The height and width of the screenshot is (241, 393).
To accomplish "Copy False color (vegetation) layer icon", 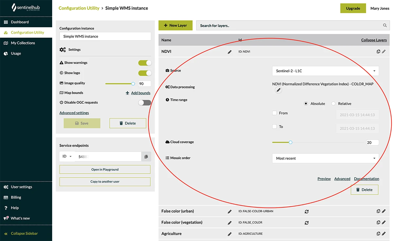I will [x=379, y=222].
